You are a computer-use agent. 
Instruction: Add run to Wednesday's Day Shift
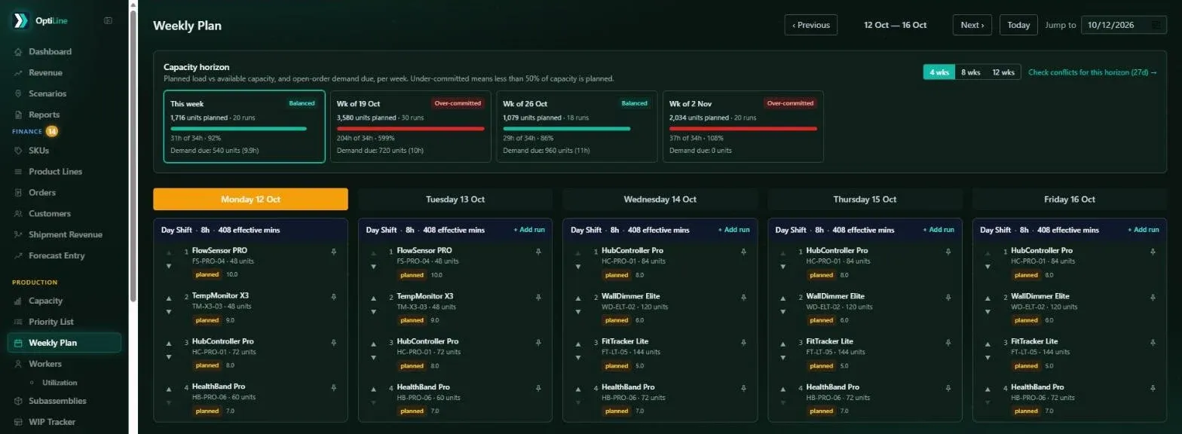point(733,230)
